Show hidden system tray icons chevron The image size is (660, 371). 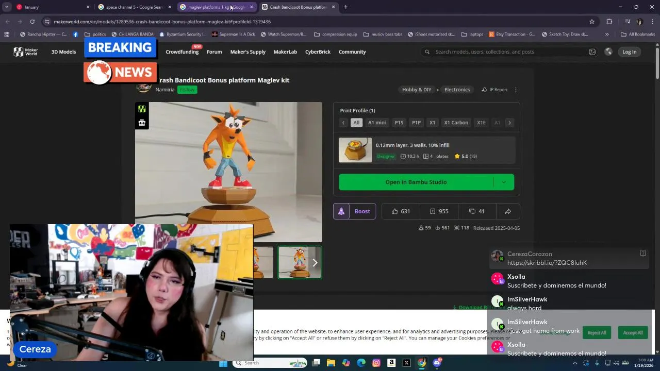pos(575,363)
